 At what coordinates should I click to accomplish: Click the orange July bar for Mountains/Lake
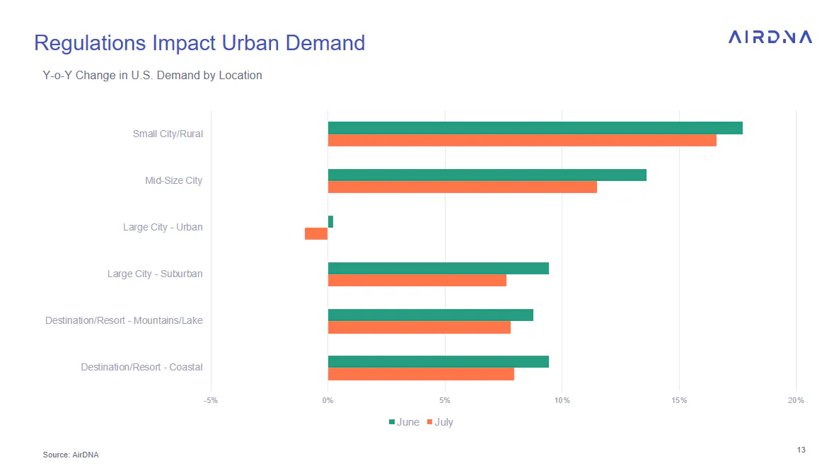419,327
